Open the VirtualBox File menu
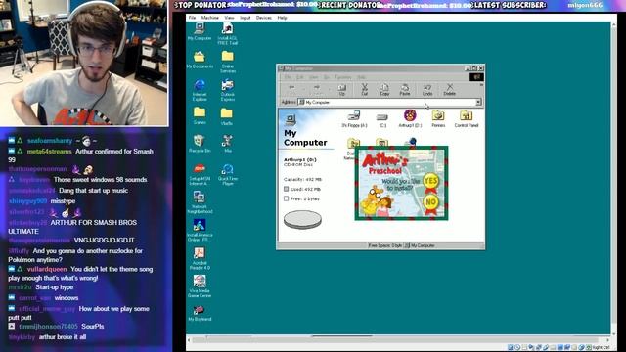Image resolution: width=626 pixels, height=352 pixels. click(192, 18)
